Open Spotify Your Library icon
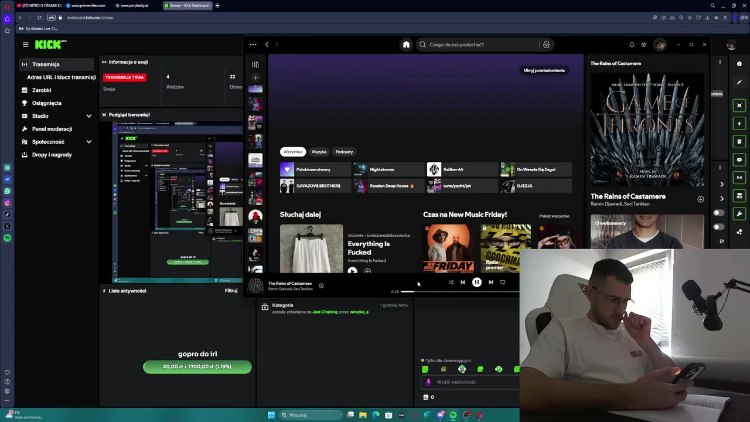This screenshot has height=422, width=750. coord(255,64)
